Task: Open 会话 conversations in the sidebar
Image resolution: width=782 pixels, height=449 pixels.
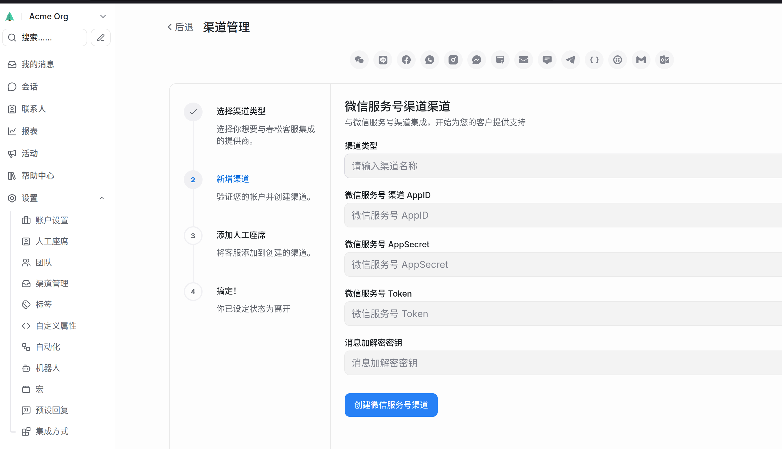Action: tap(30, 87)
